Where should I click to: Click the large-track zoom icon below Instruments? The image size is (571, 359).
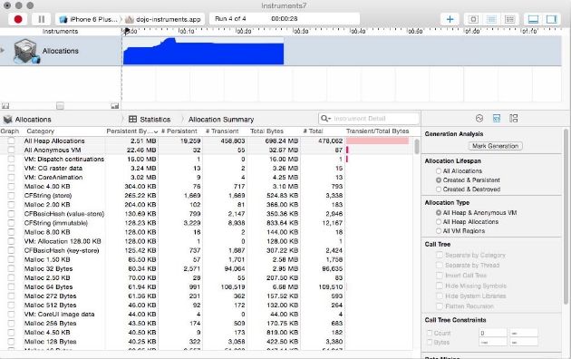pos(115,106)
